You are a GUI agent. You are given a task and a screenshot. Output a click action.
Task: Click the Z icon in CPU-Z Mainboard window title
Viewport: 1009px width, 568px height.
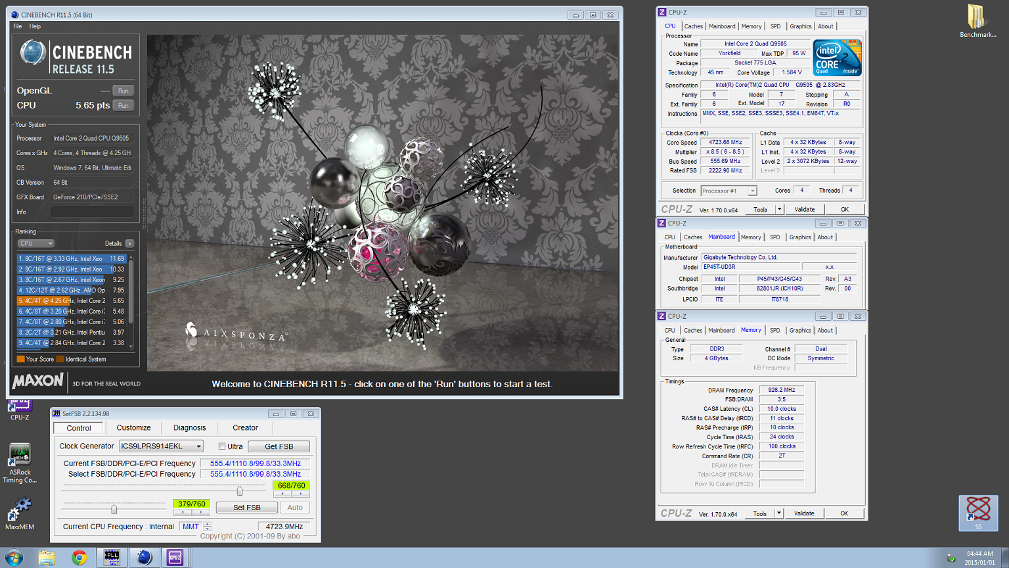click(x=661, y=224)
